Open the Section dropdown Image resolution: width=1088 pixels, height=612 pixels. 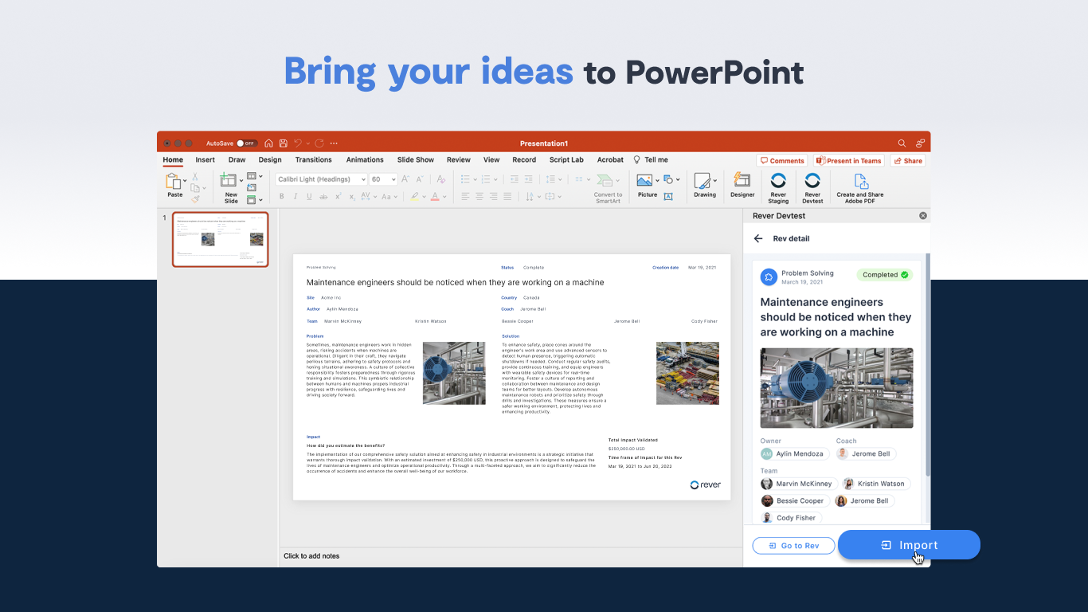click(x=254, y=199)
